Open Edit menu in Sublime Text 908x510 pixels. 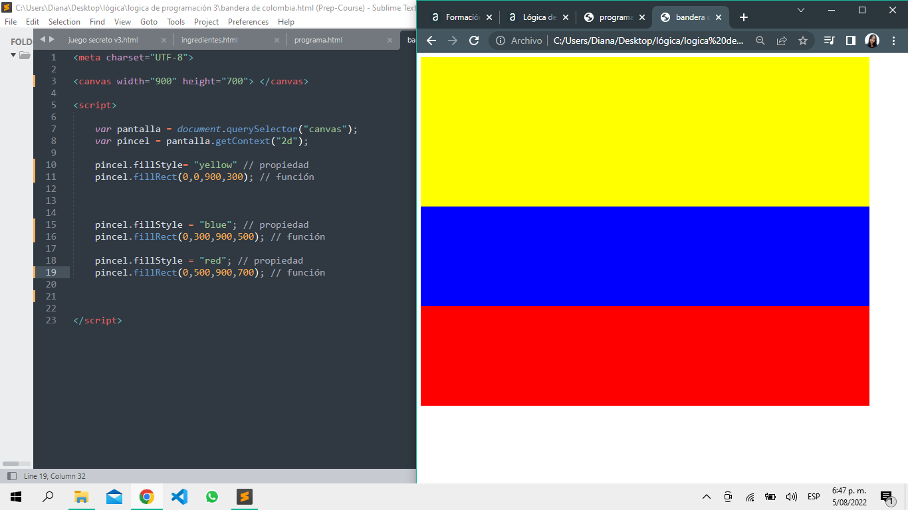[x=33, y=22]
